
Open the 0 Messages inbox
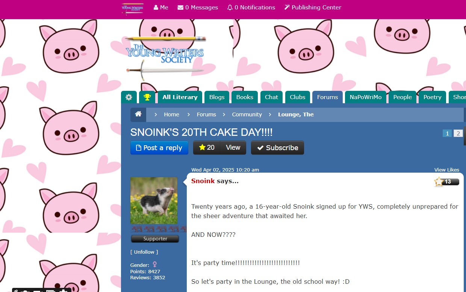[198, 8]
